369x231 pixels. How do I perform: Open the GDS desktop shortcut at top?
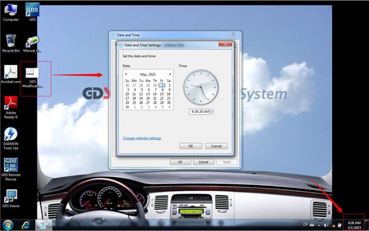click(33, 12)
